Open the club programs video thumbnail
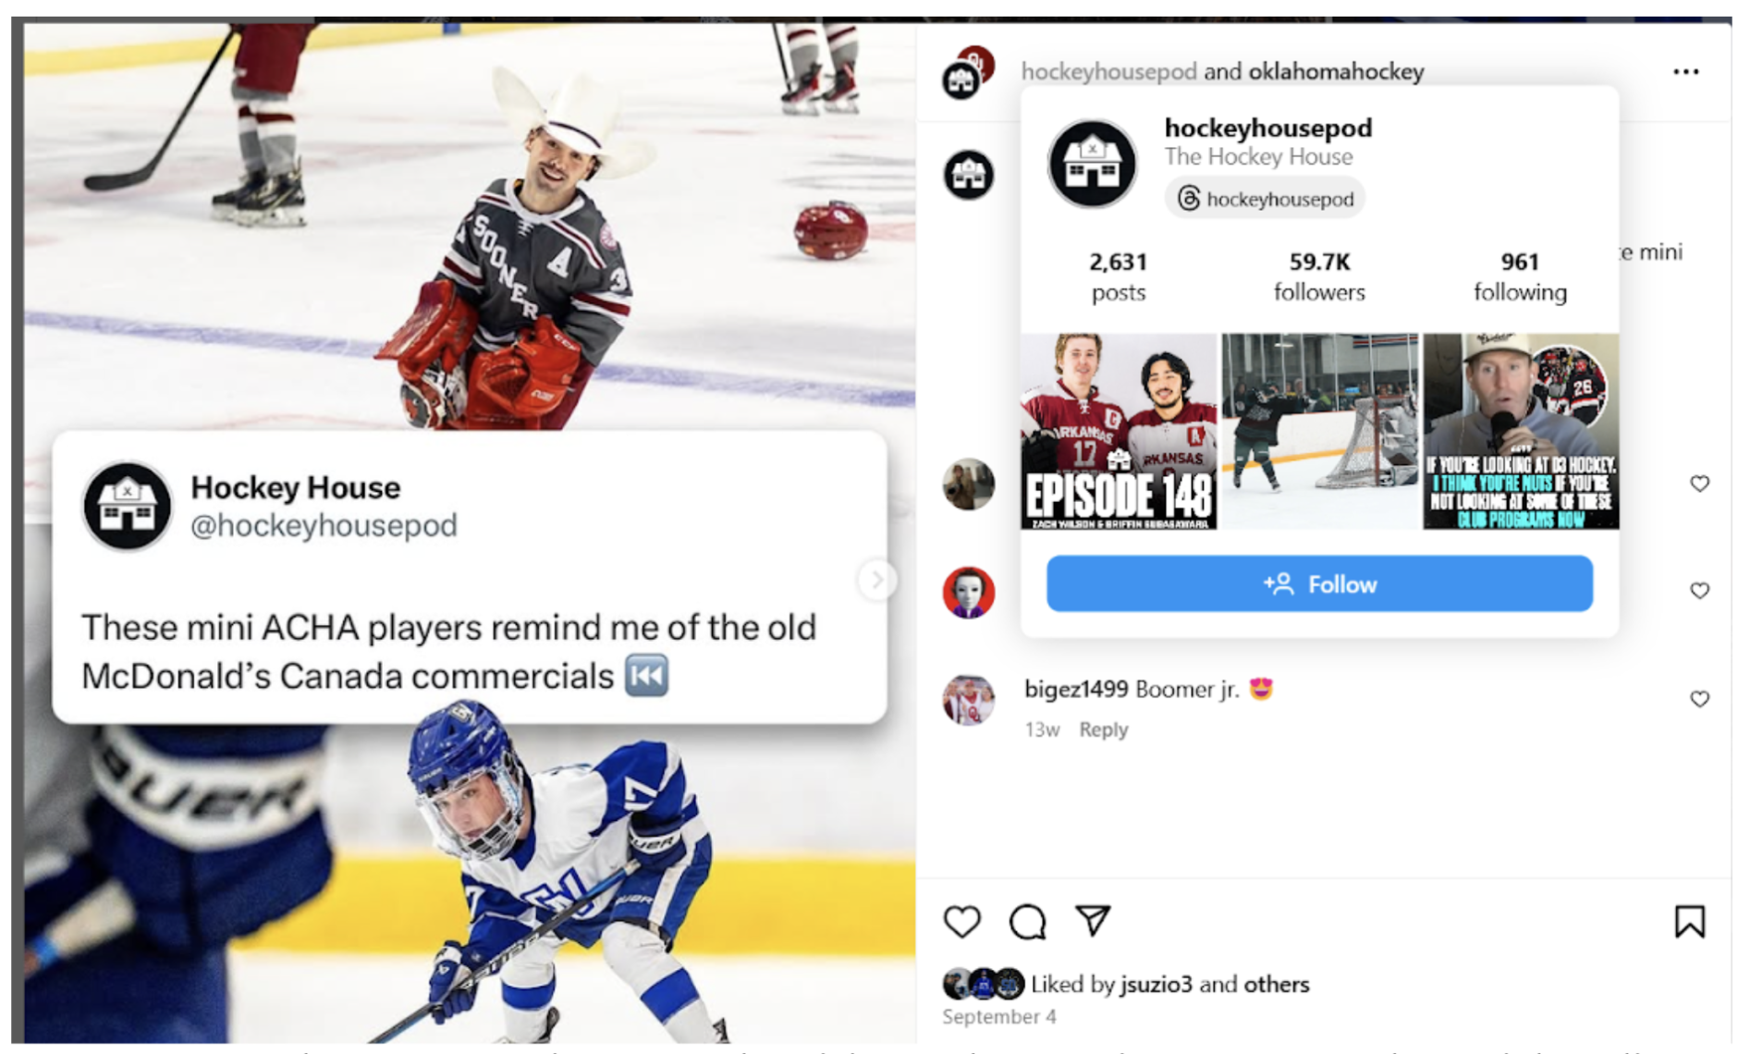Screen dimensions: 1738x1054 pos(1521,432)
